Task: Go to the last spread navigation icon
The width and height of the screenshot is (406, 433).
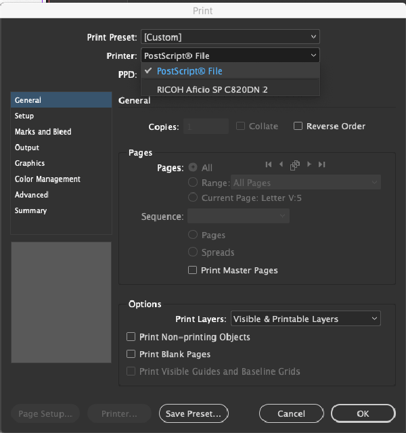Action: [322, 164]
